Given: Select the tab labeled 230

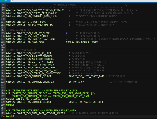Looking at the screenshot, I should pyautogui.click(x=5, y=1).
